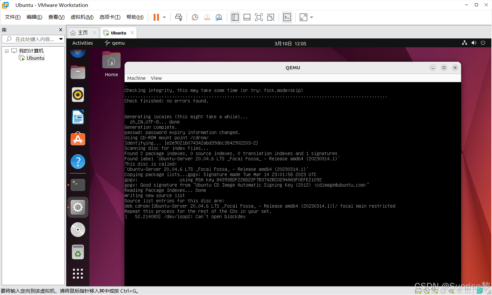Open Terminal from the dock
492x295 pixels.
78,185
